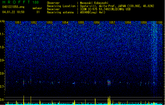Click the 1052 time marker
The width and height of the screenshot is (165, 105).
(x=34, y=23)
